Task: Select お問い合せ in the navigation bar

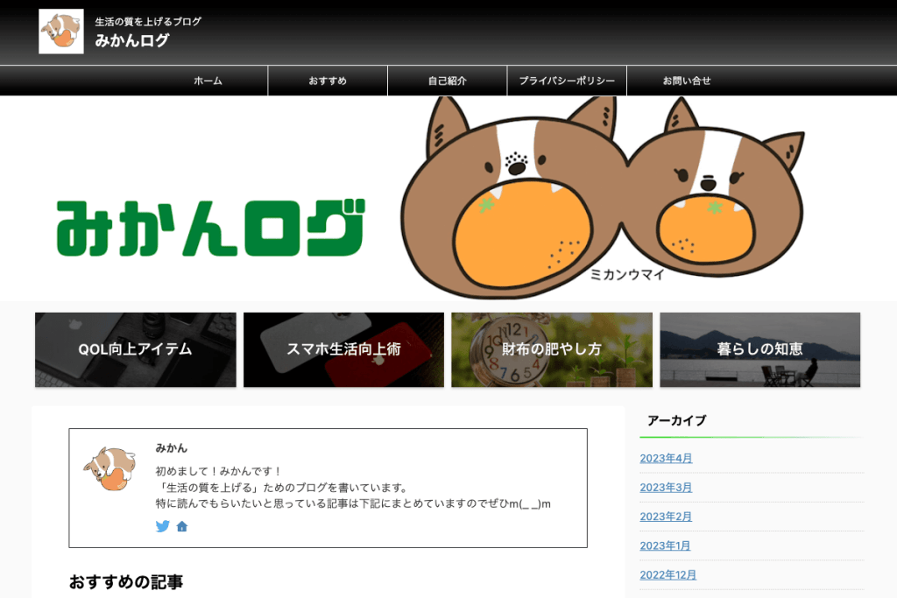Action: (x=687, y=81)
